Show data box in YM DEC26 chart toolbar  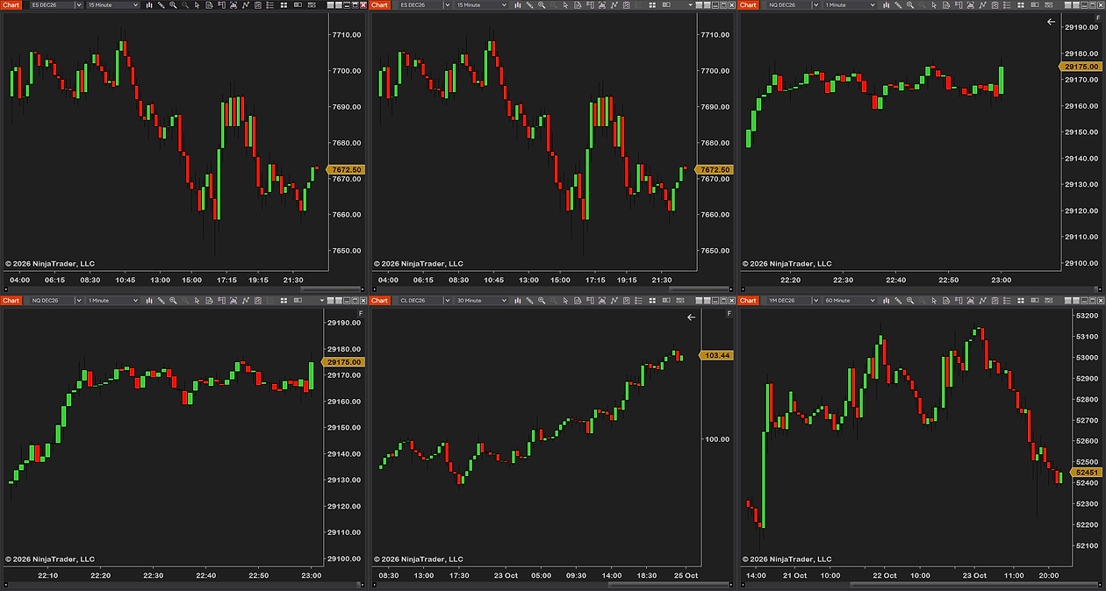click(946, 300)
